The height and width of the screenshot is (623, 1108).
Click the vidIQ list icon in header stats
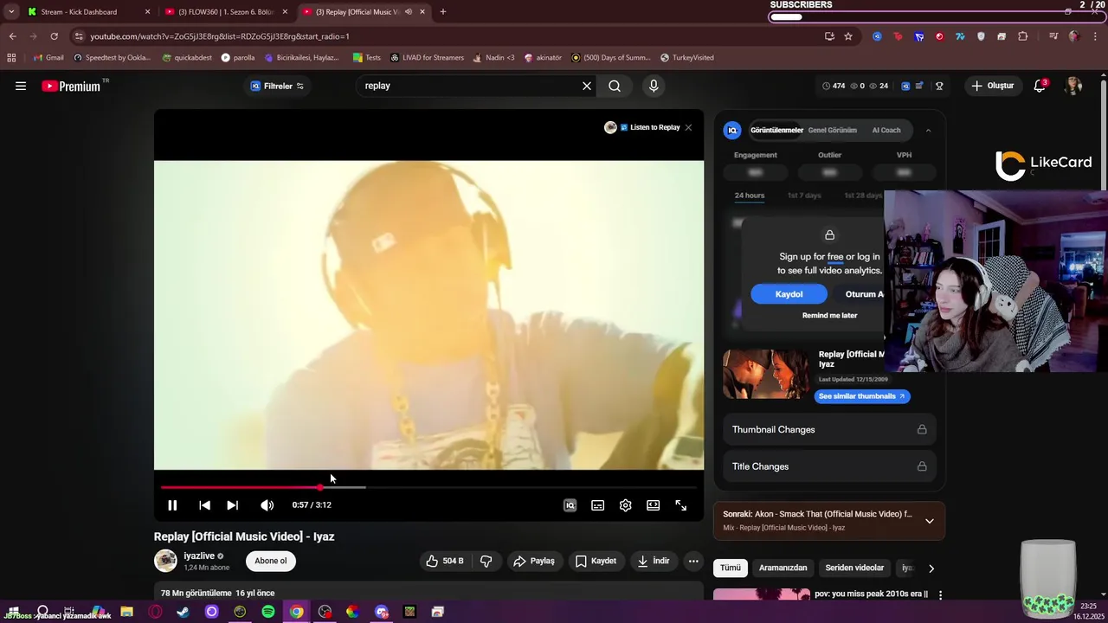click(x=919, y=86)
